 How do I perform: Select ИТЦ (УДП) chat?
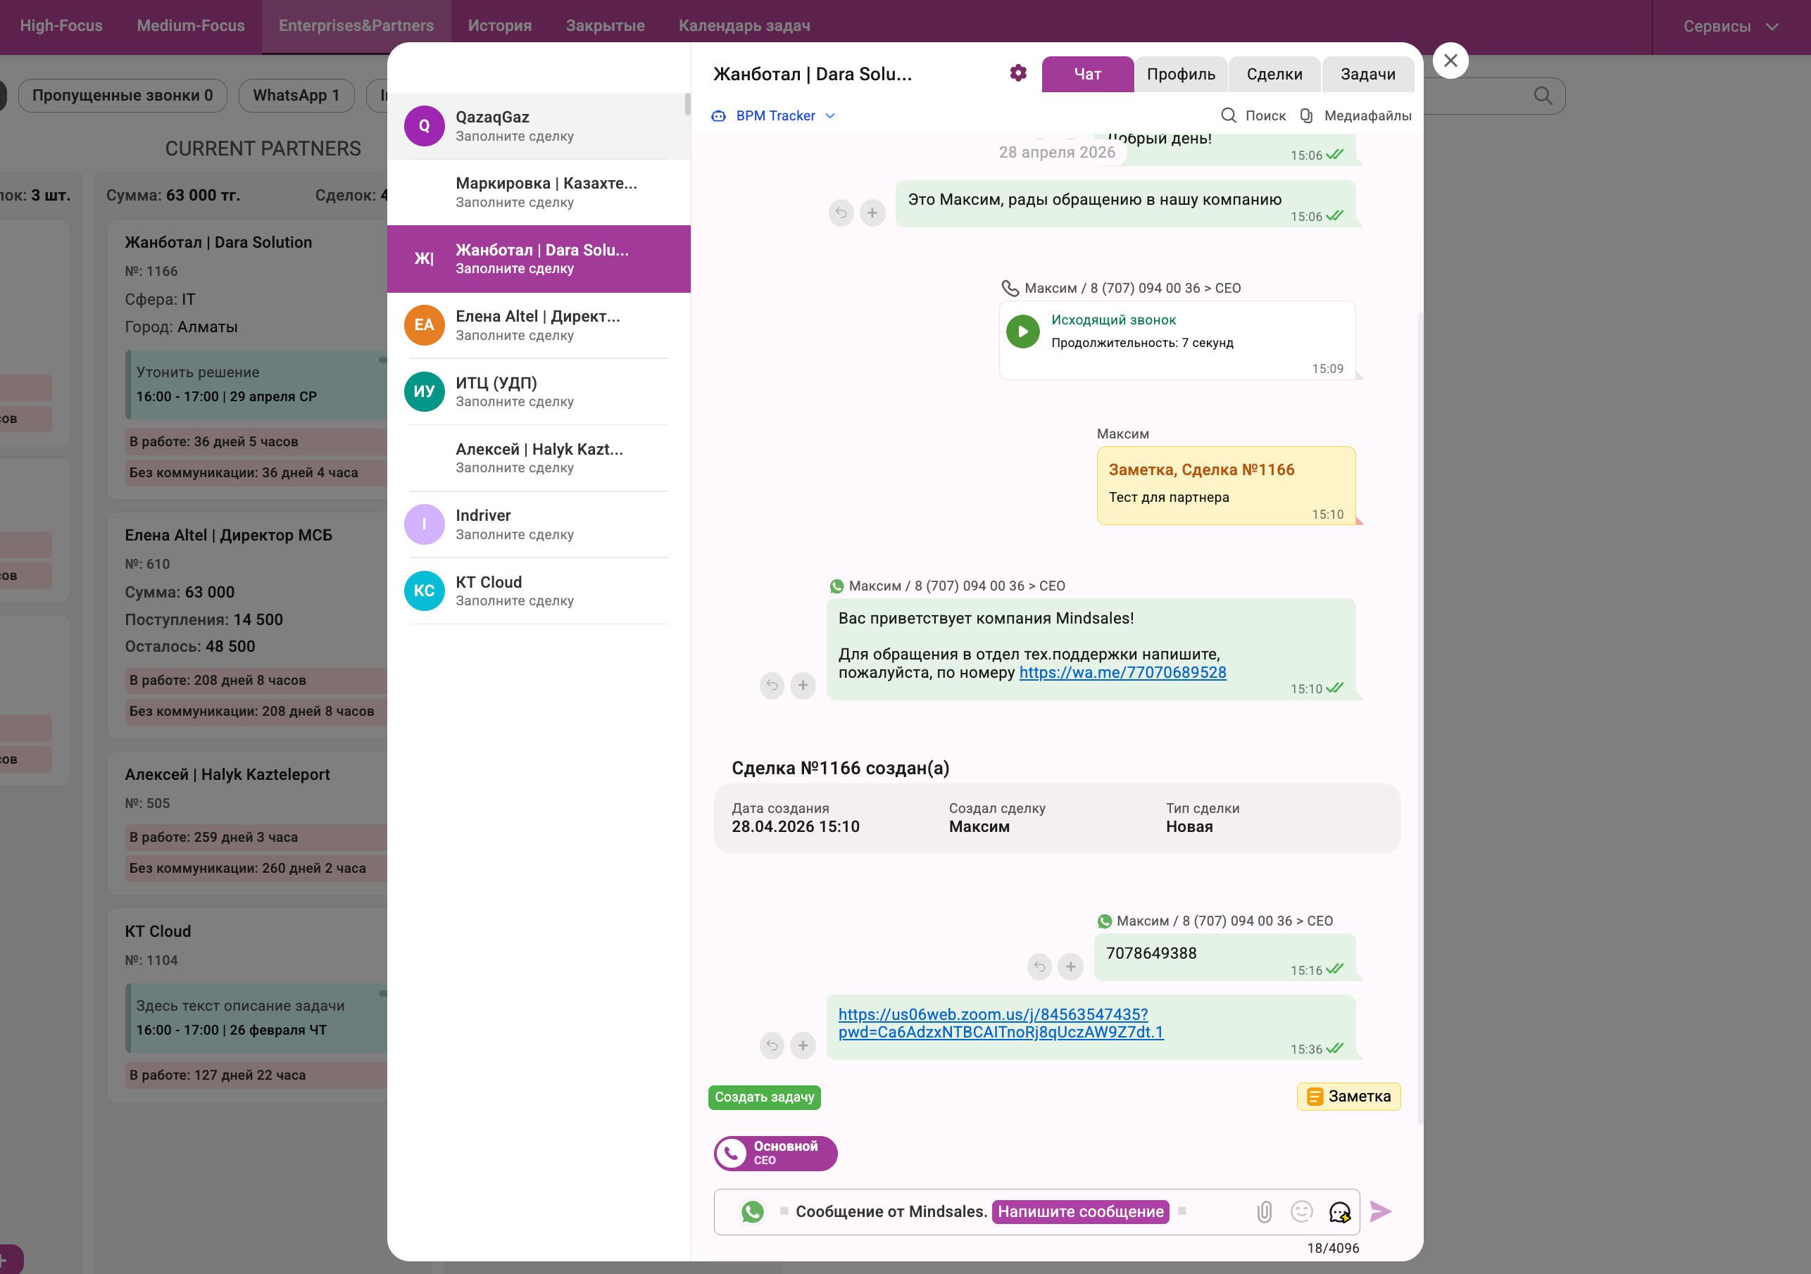pos(538,392)
